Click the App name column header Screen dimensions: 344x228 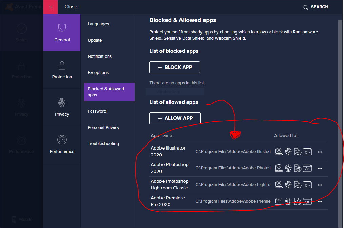pyautogui.click(x=161, y=136)
